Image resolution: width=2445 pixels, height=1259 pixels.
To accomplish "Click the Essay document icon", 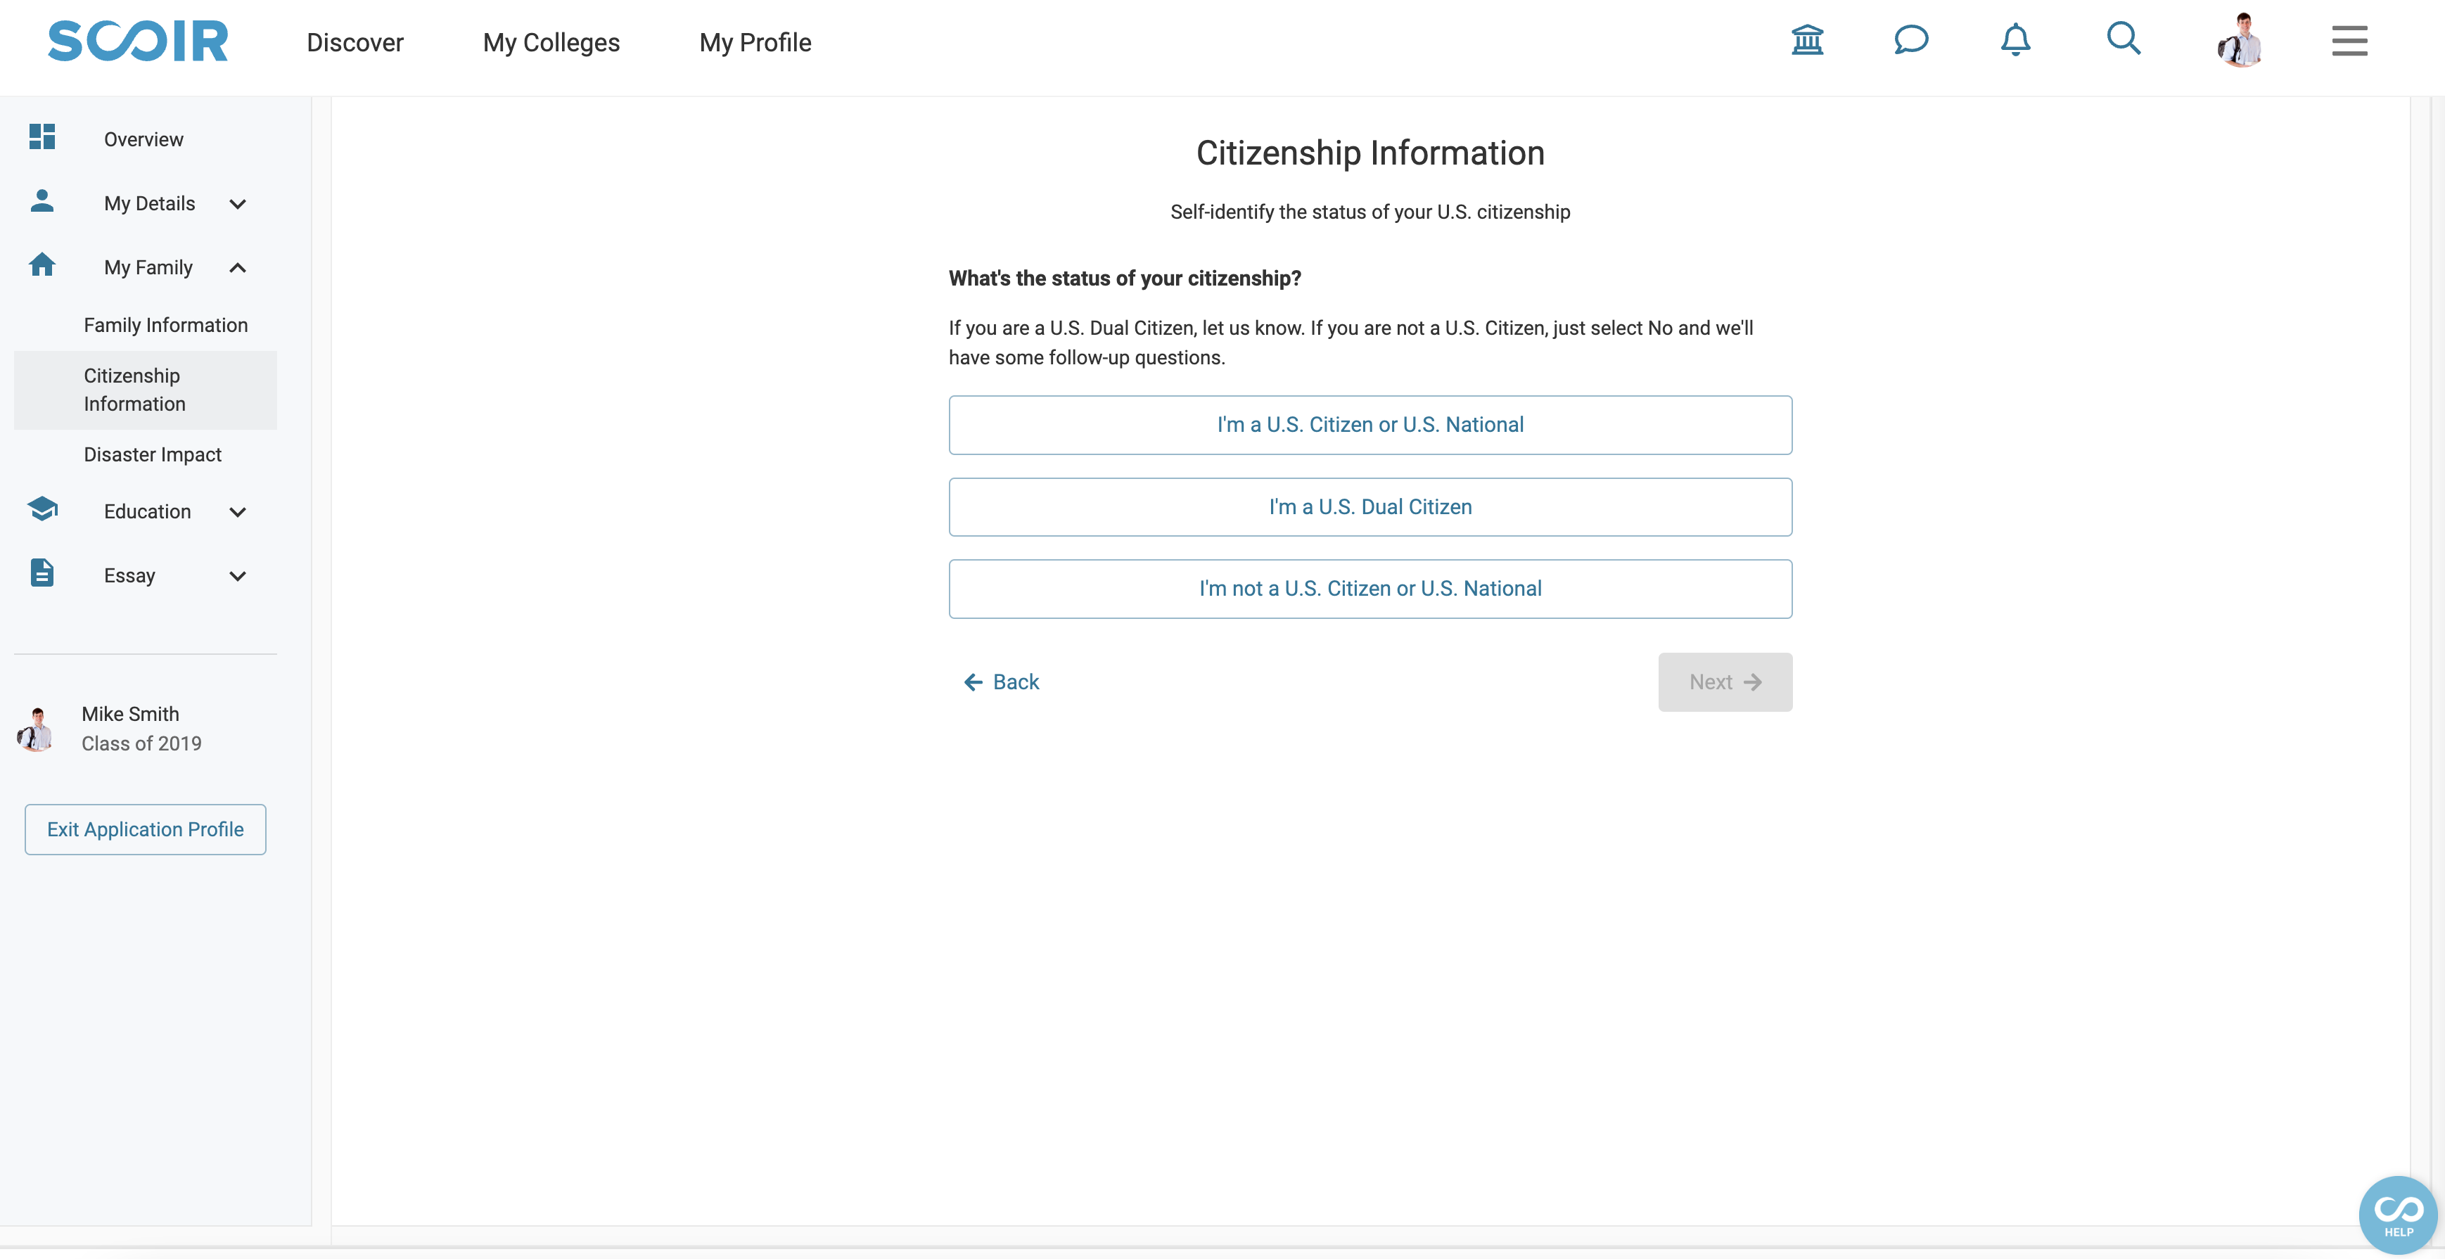I will (42, 573).
